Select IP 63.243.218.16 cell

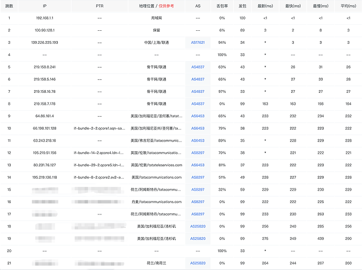(44, 140)
